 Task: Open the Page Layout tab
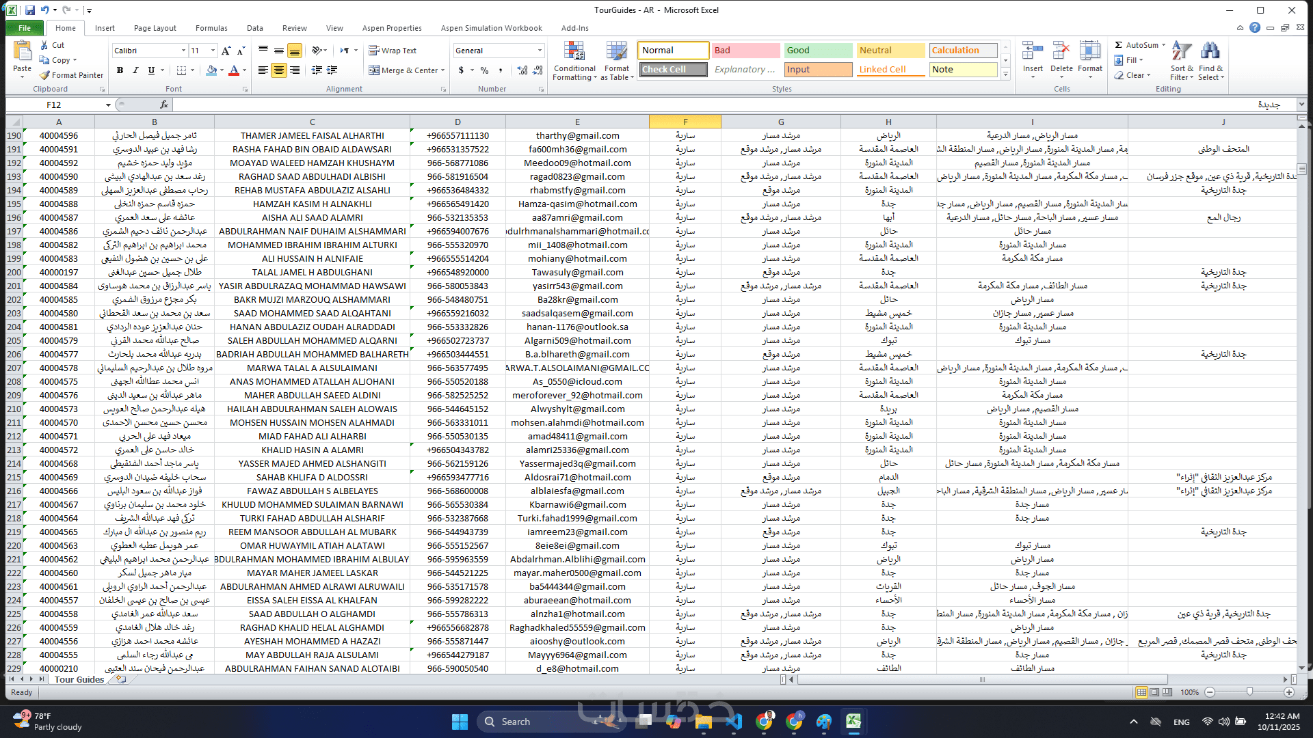point(155,28)
